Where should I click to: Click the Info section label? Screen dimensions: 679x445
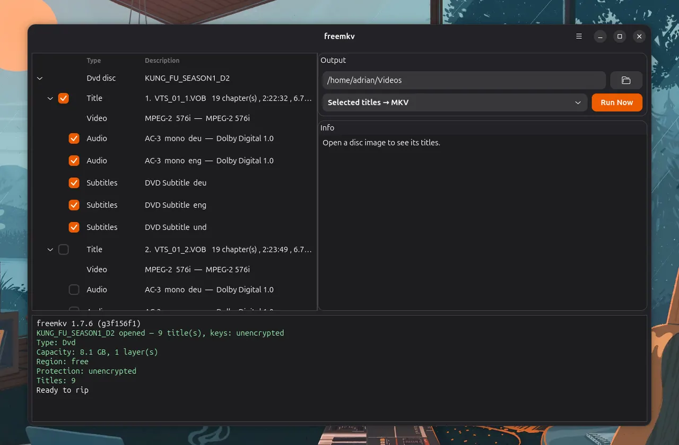327,128
